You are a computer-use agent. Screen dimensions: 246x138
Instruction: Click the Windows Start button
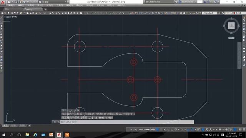(3, 135)
